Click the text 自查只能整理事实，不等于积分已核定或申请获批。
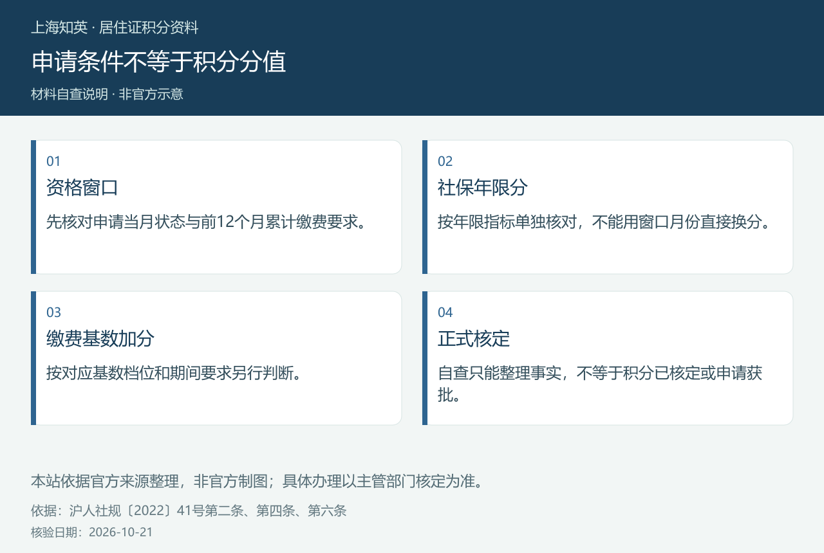Viewport: 824px width, 553px height. 600,384
